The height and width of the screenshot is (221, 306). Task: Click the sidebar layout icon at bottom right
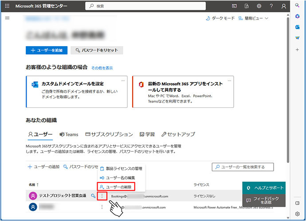click(297, 203)
